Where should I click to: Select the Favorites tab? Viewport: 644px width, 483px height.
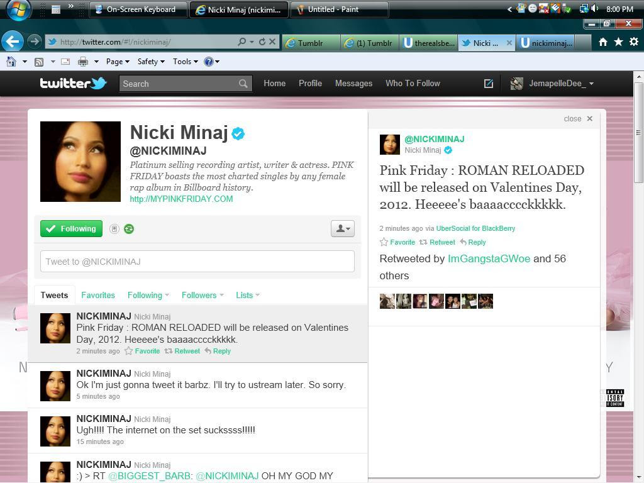click(98, 295)
